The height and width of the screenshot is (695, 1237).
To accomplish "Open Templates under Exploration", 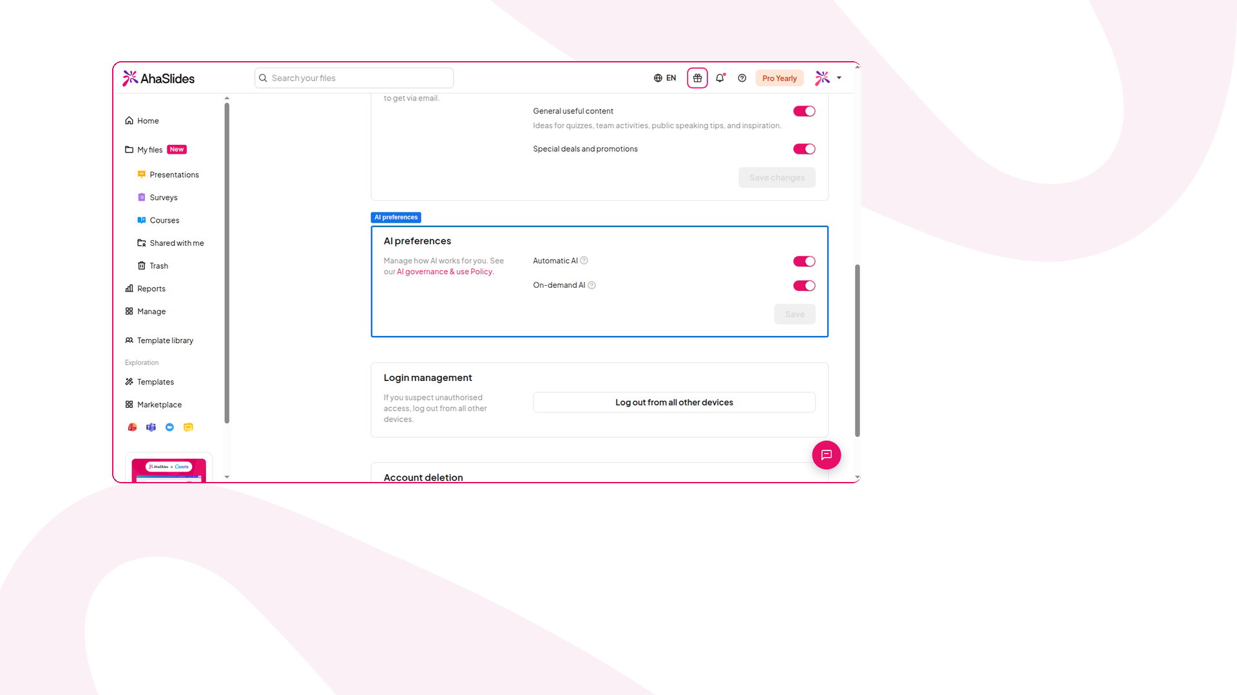I will [149, 382].
